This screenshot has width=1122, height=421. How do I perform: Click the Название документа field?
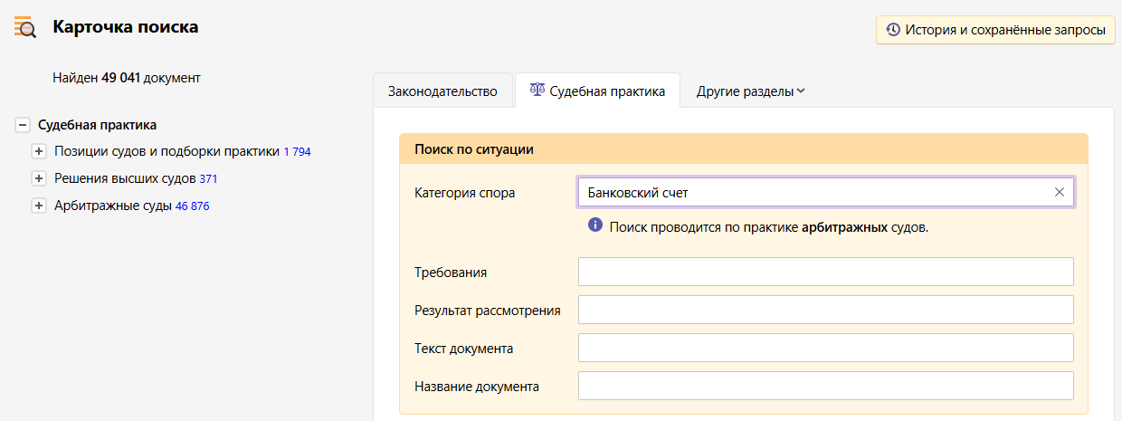point(825,386)
